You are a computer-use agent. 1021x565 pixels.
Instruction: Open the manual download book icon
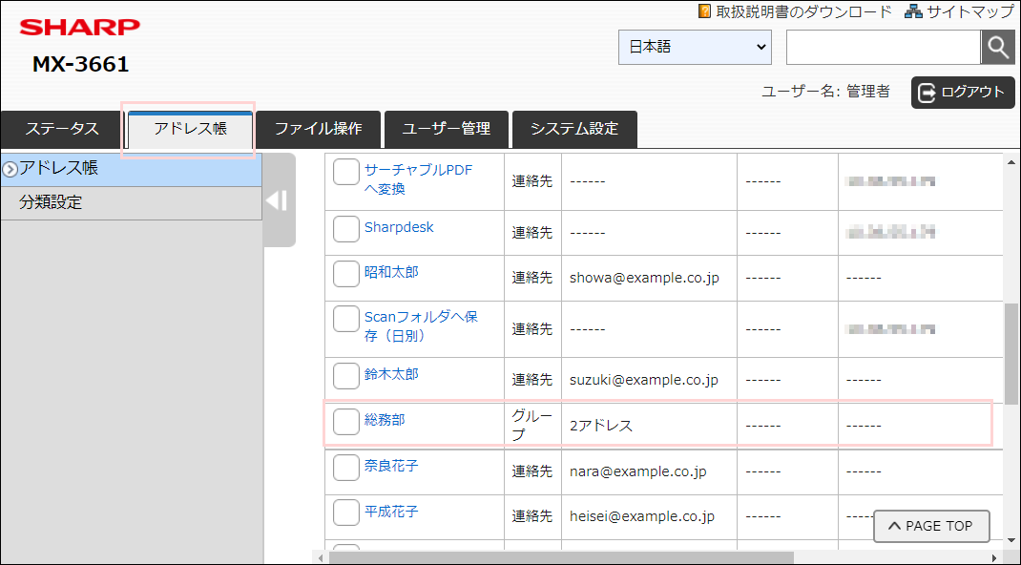point(704,11)
